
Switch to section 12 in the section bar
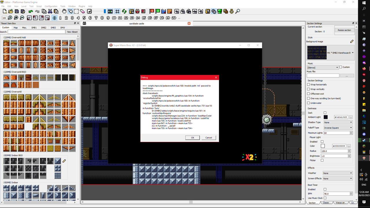pos(126,18)
